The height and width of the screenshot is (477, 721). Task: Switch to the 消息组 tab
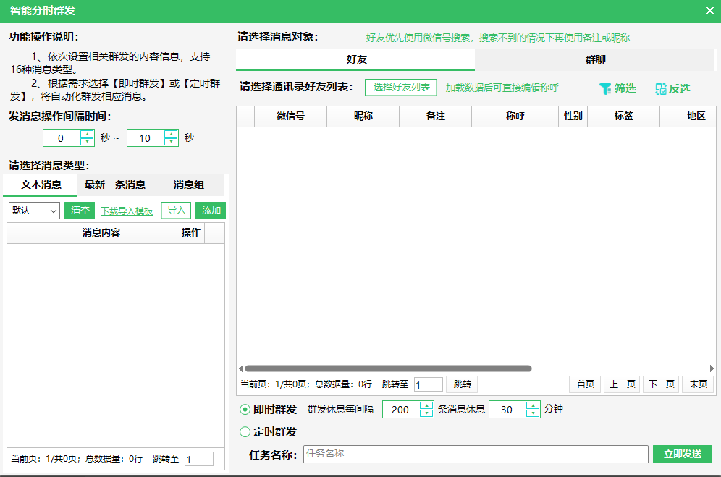tap(189, 185)
